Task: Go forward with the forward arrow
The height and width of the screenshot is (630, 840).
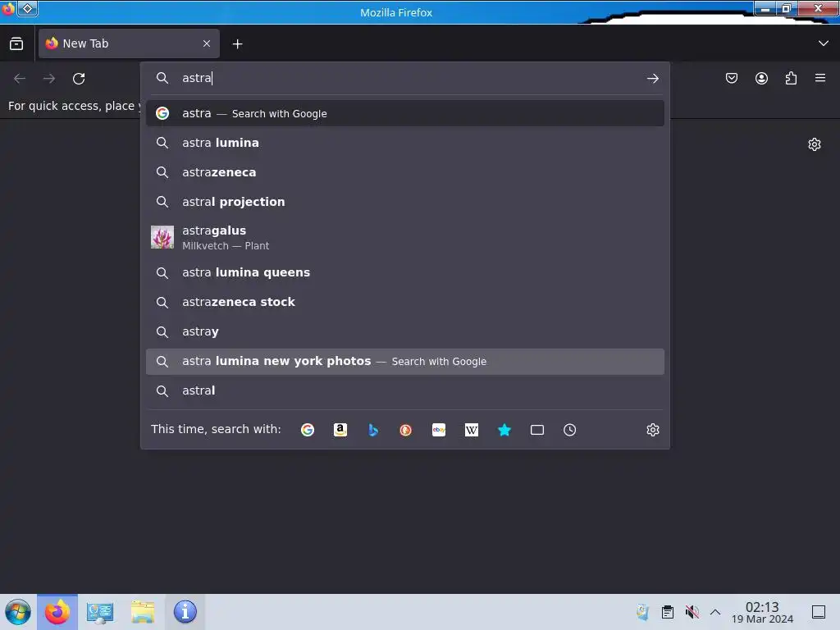Action: click(49, 79)
